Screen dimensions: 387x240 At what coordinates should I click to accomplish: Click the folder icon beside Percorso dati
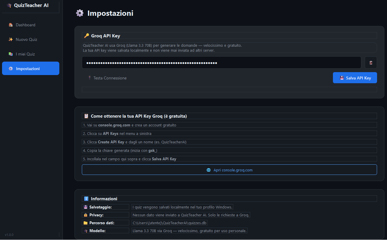click(86, 223)
